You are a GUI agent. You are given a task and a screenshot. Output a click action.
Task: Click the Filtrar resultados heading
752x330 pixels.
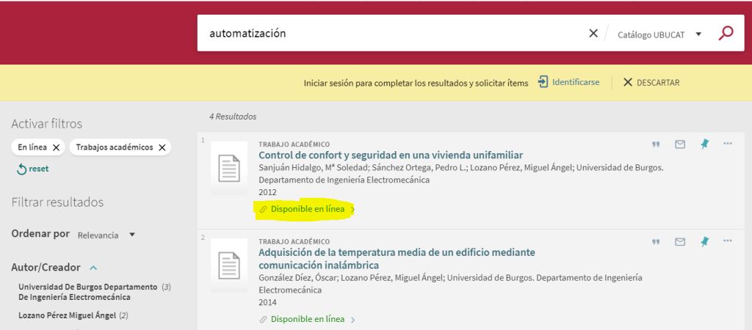pos(57,202)
